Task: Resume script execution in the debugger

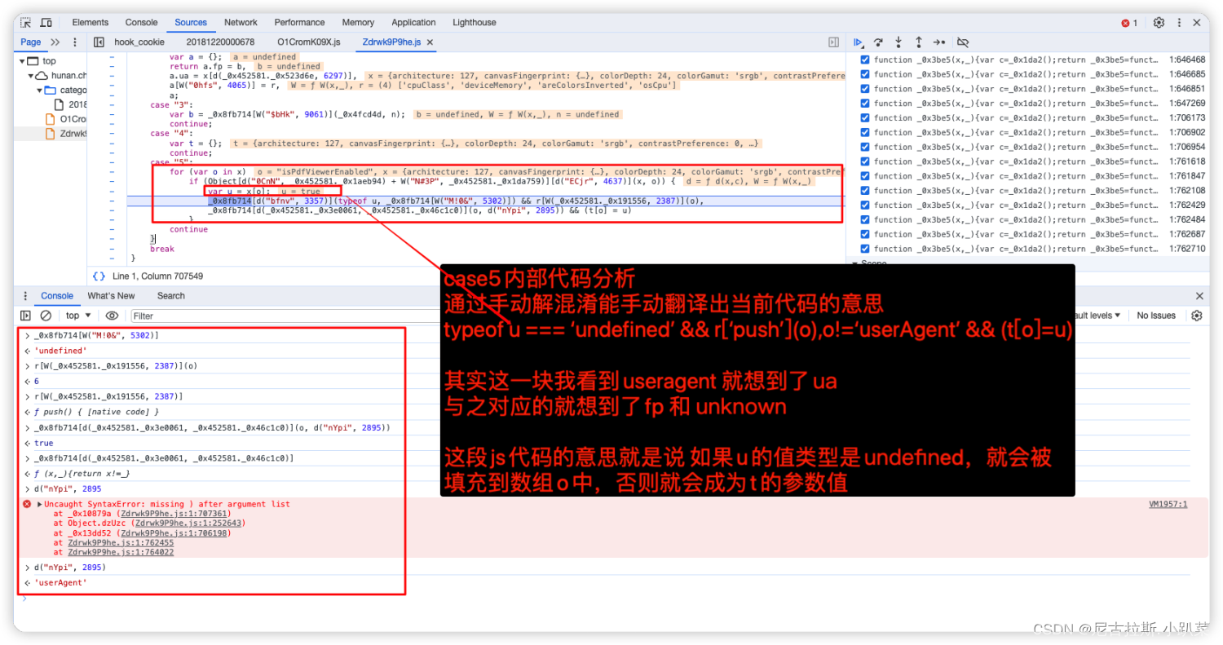Action: (x=858, y=42)
